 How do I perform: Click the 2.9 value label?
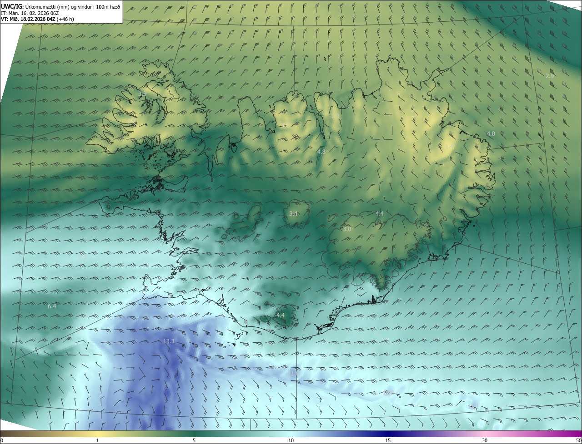550,76
